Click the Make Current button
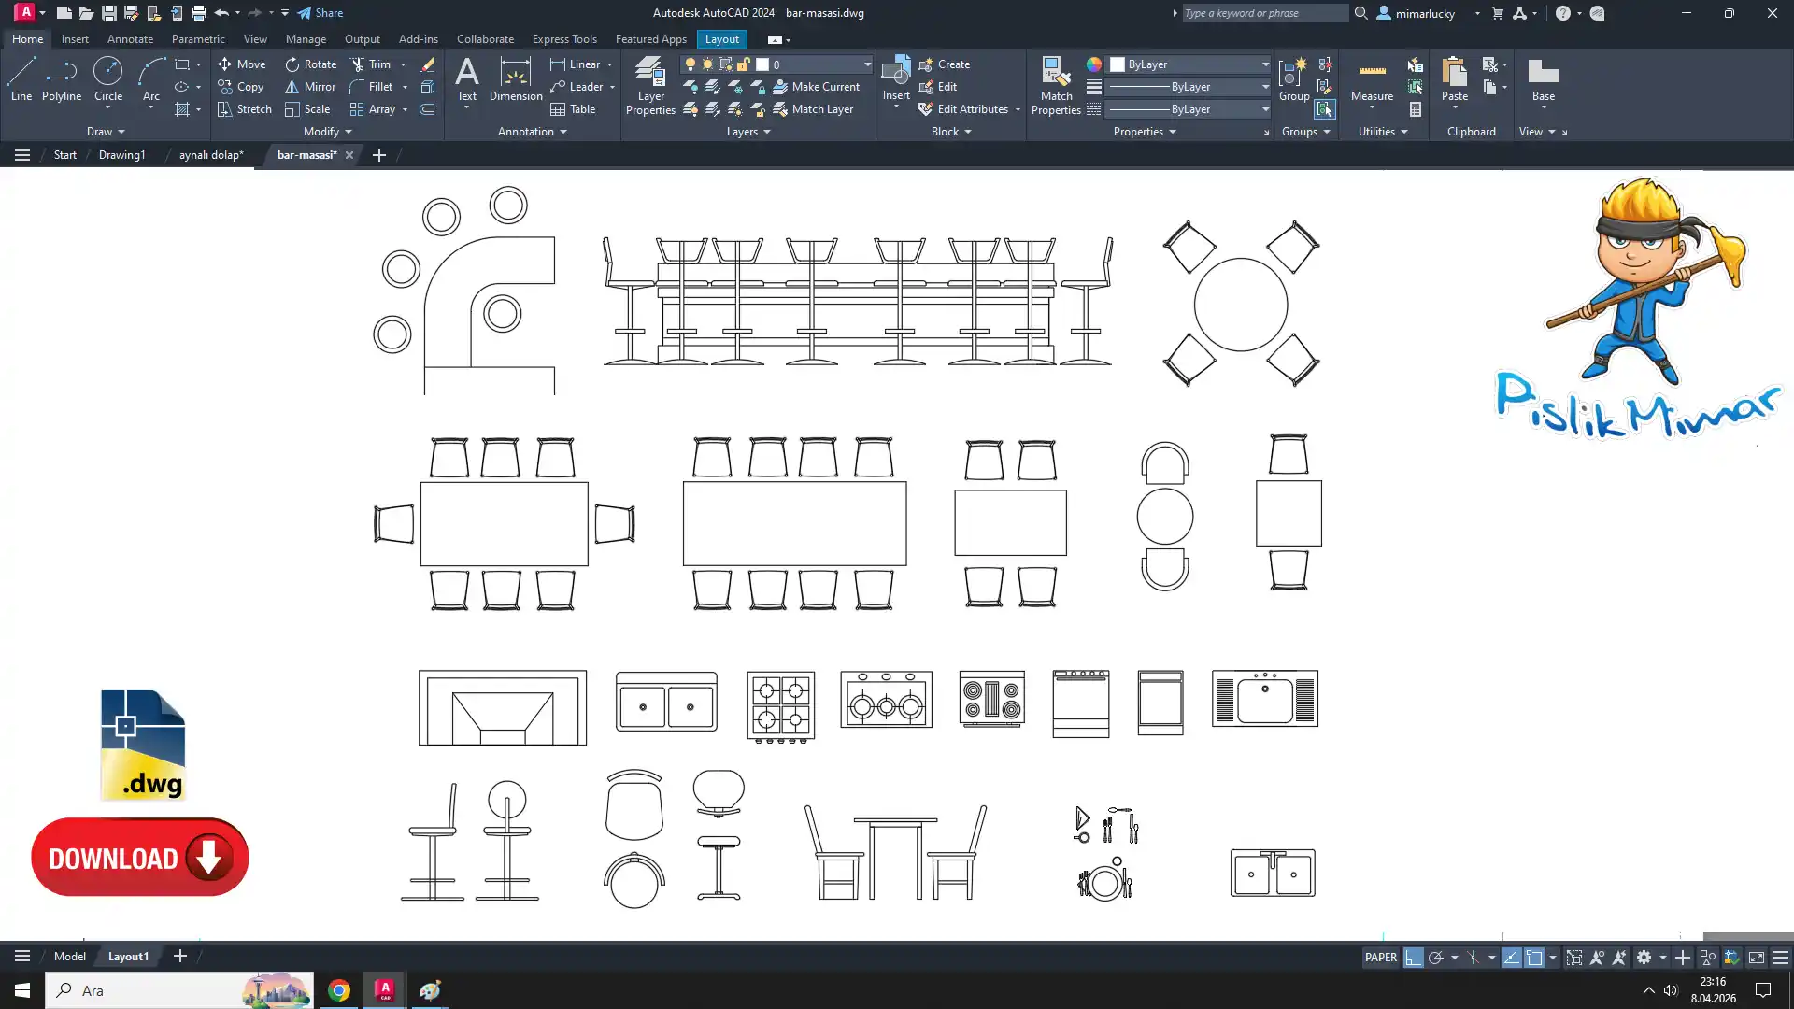 point(816,87)
